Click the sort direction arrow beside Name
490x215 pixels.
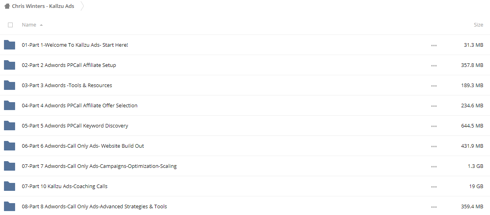[x=41, y=25]
